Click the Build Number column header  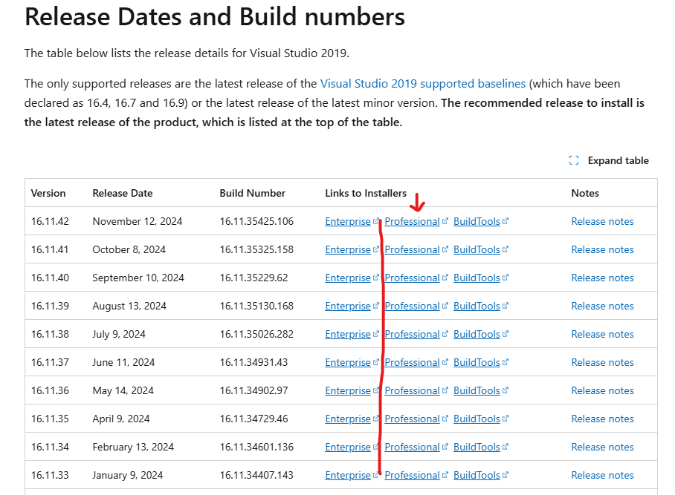coord(252,193)
